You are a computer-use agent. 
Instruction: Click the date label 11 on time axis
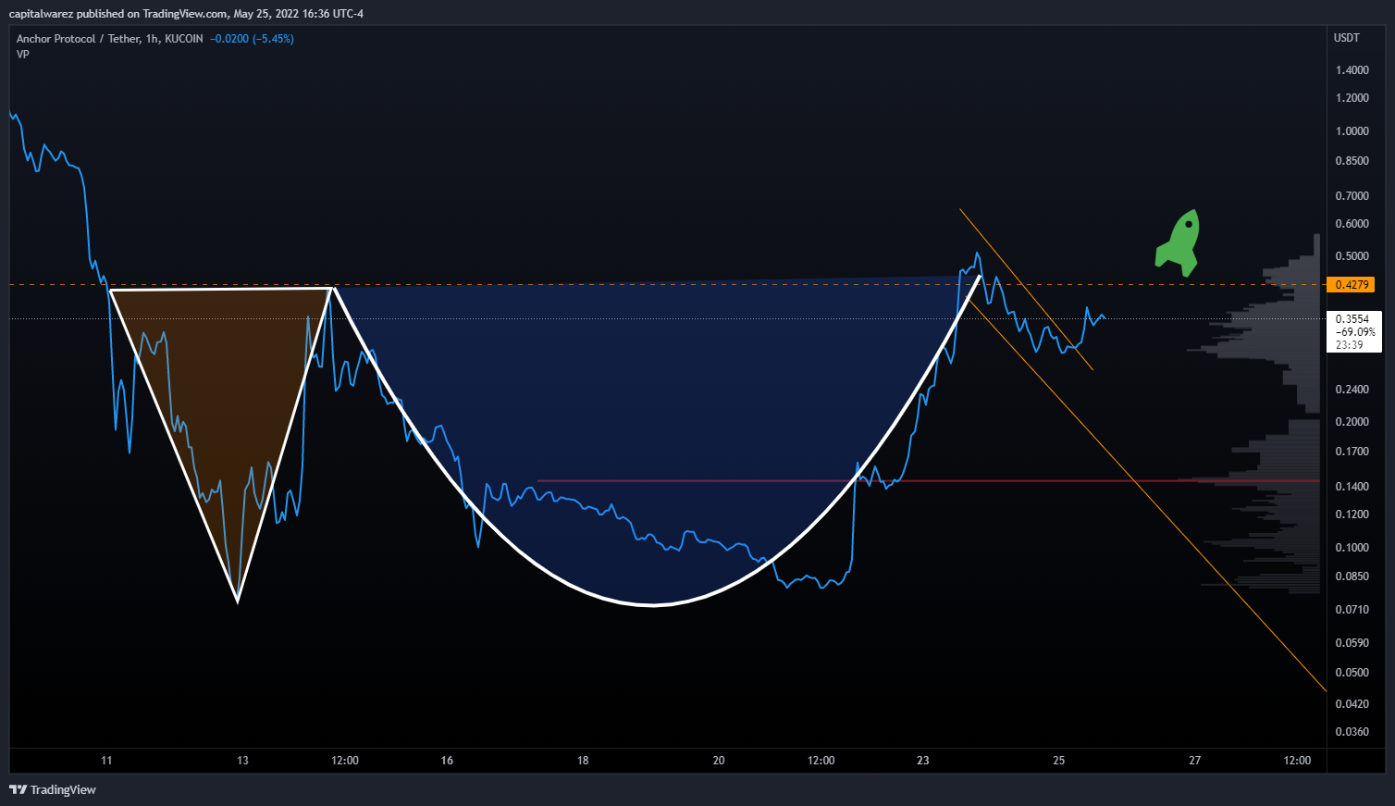pos(106,761)
